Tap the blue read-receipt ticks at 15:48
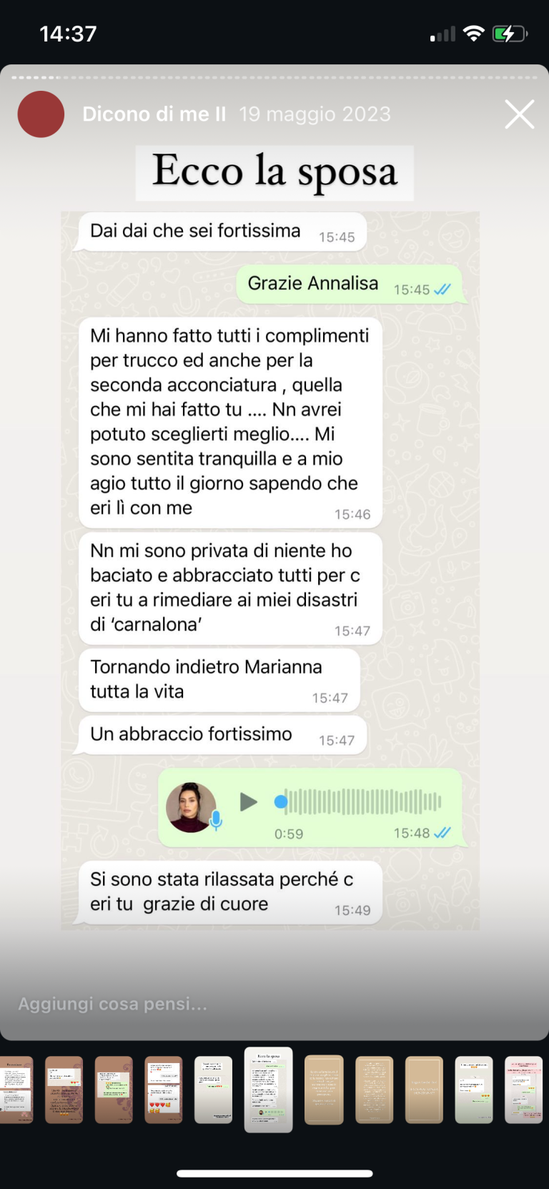 coord(442,833)
